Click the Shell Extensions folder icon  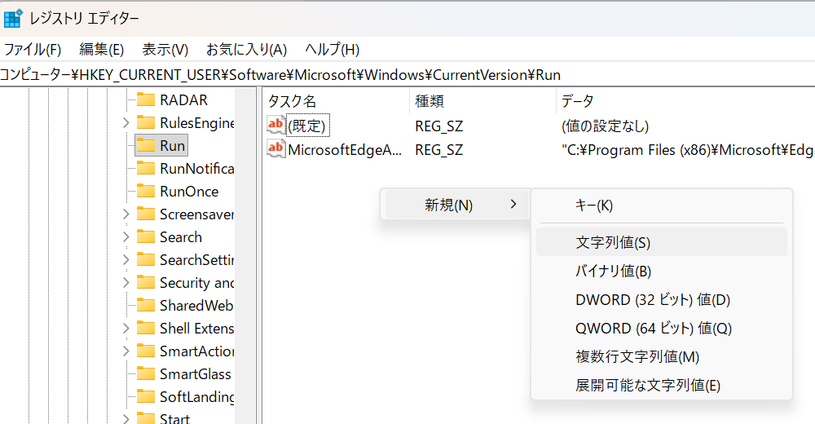click(146, 329)
